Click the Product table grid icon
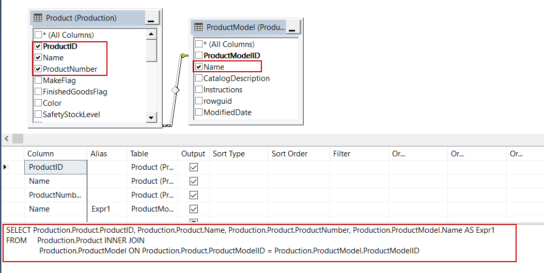The width and height of the screenshot is (544, 273). point(38,18)
